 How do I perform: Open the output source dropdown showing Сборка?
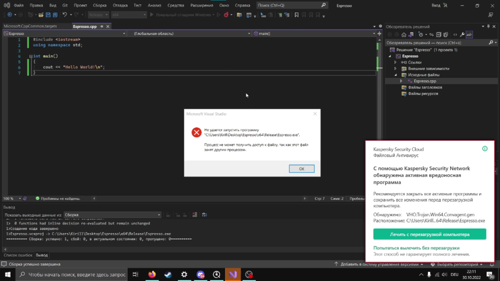coord(112,215)
